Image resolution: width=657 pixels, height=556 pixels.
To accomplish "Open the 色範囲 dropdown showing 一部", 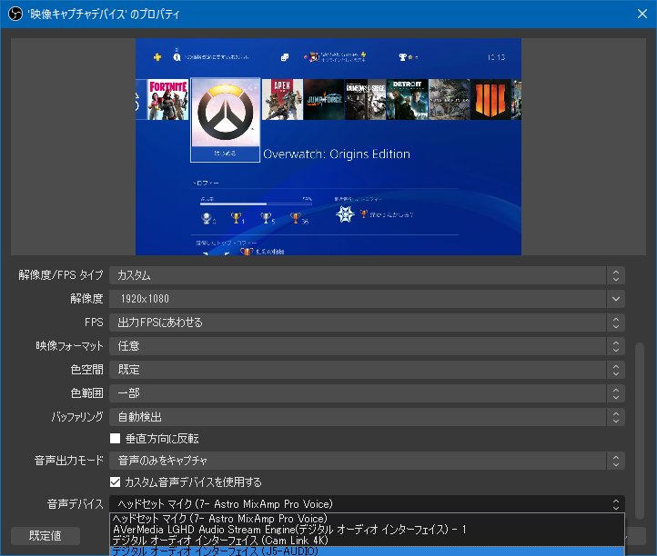I will tap(367, 393).
